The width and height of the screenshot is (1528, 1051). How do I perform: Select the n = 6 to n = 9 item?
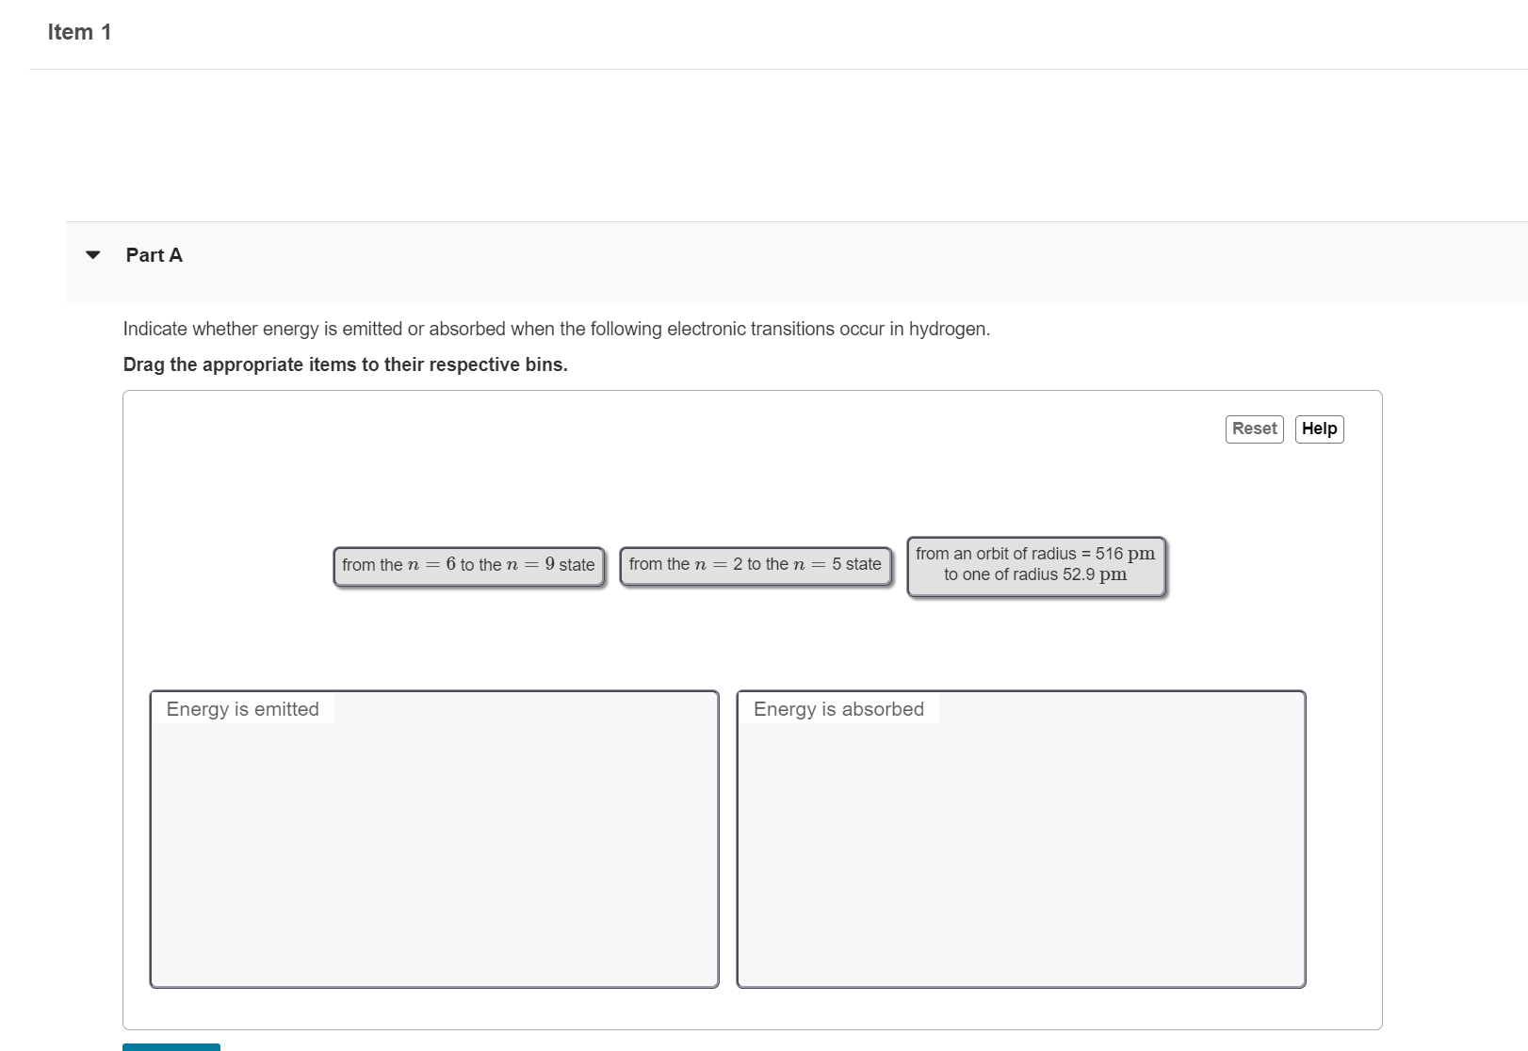468,565
